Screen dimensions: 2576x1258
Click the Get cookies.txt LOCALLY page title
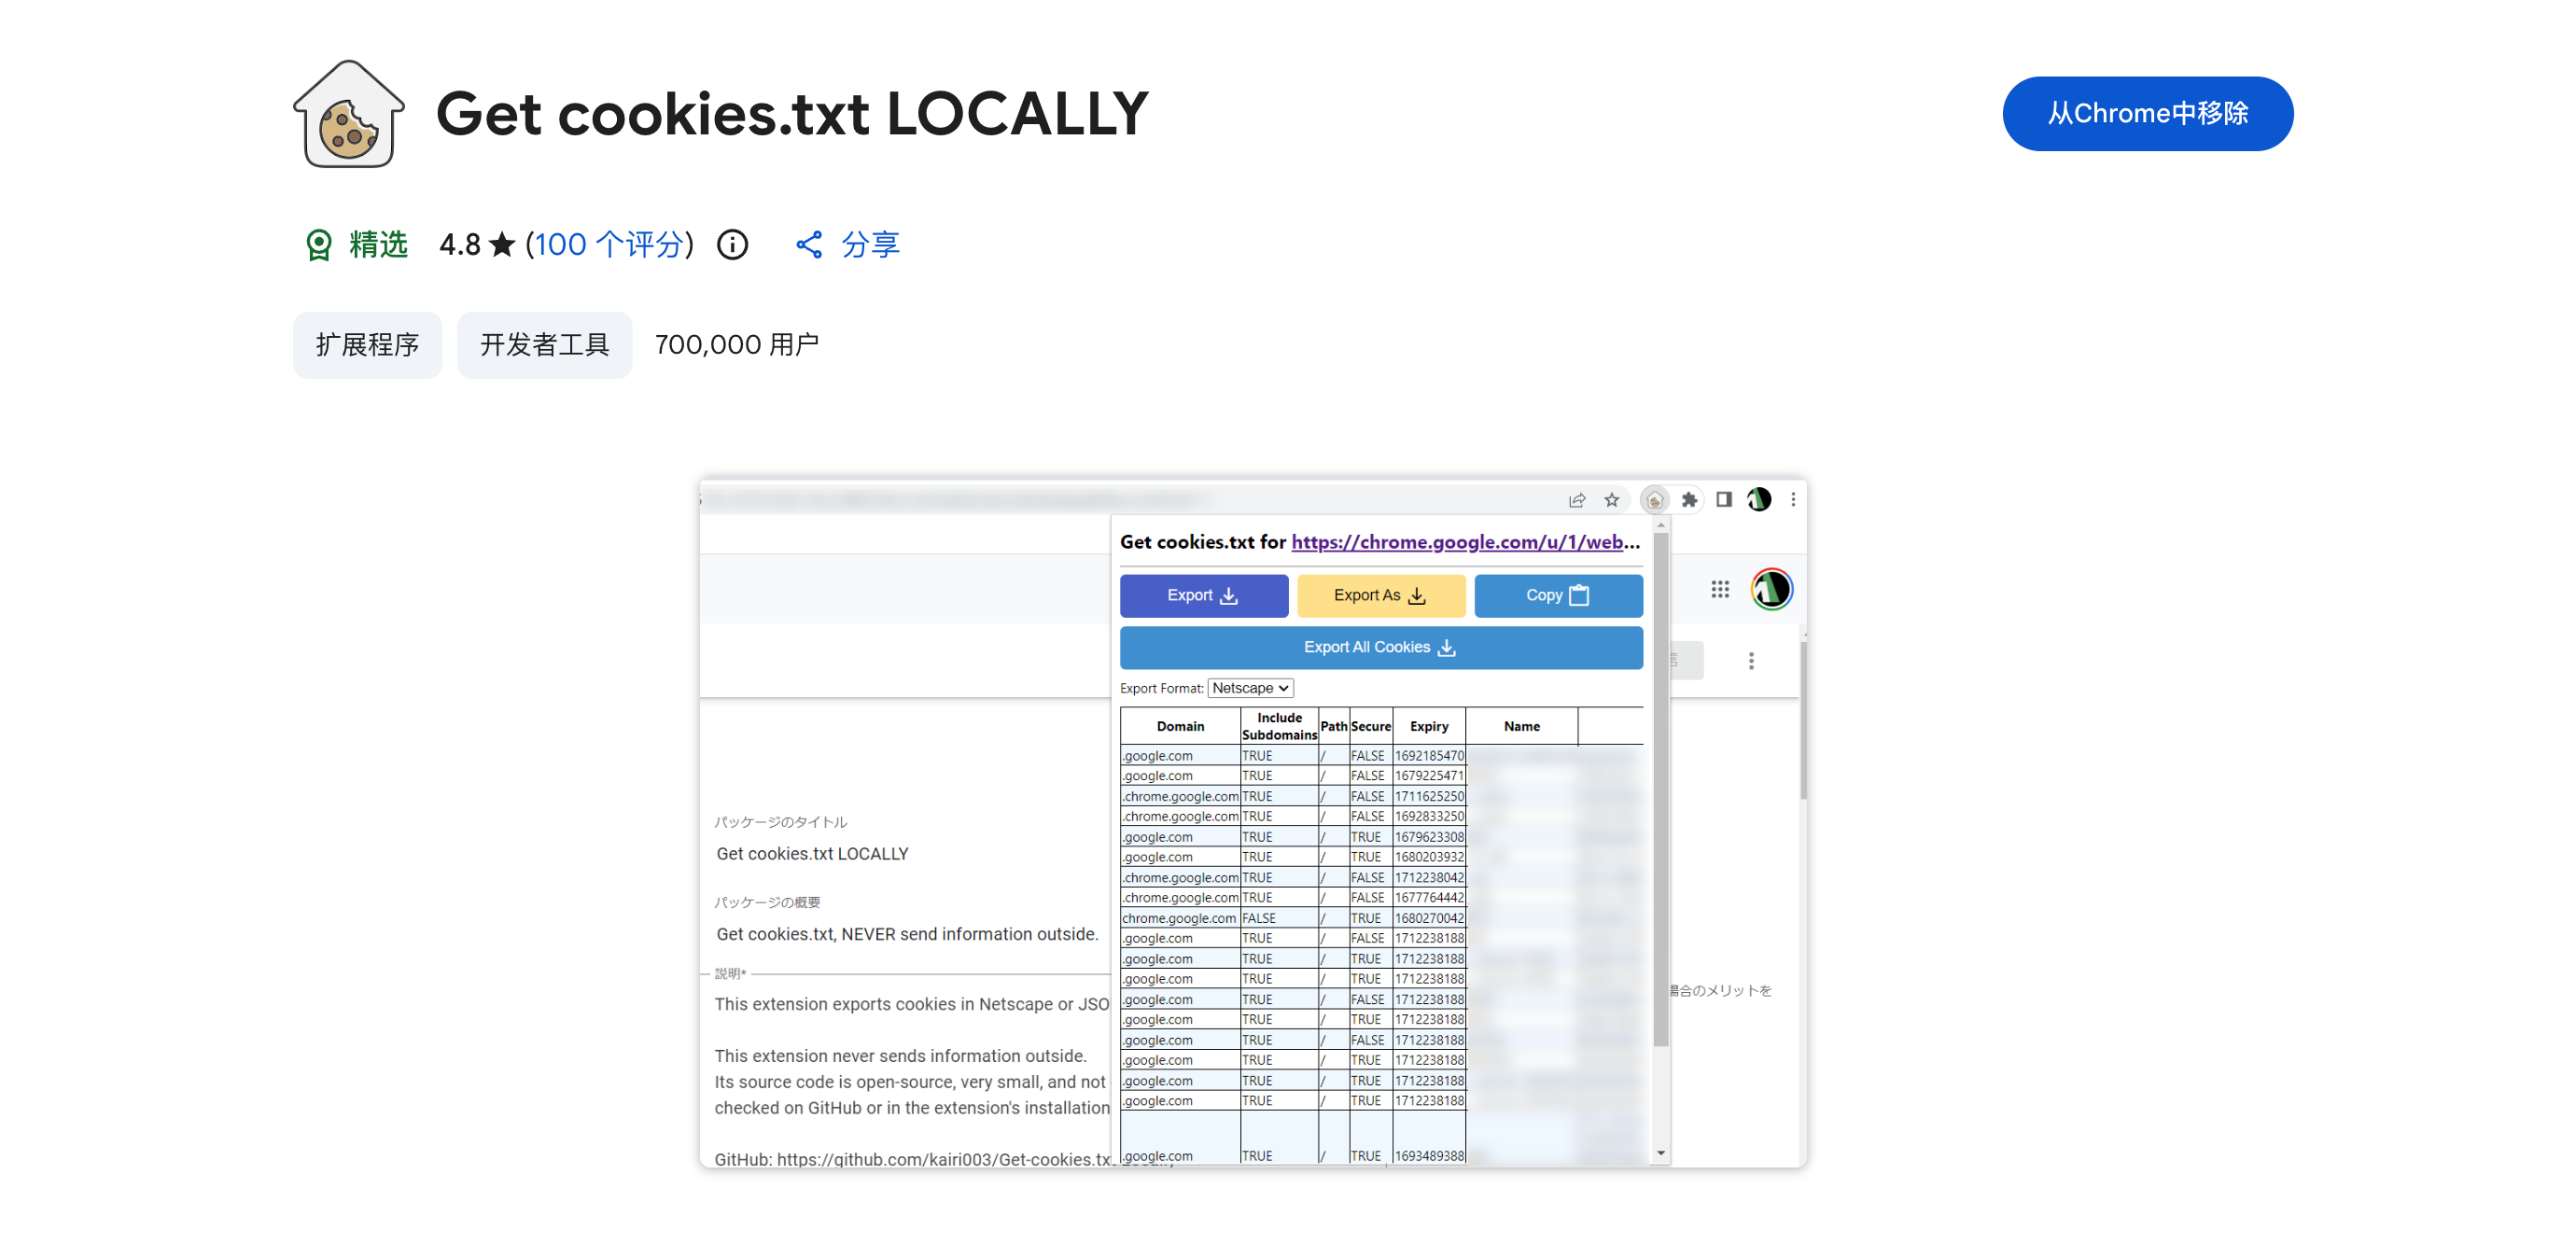(792, 114)
